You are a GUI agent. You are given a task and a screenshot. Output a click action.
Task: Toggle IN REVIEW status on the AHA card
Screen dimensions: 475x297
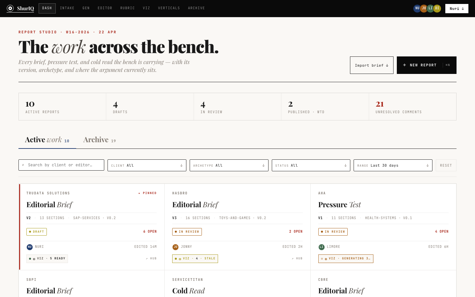coord(333,232)
